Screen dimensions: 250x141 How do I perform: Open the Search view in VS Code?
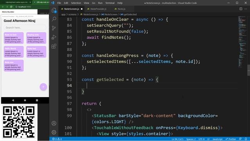coord(54,19)
